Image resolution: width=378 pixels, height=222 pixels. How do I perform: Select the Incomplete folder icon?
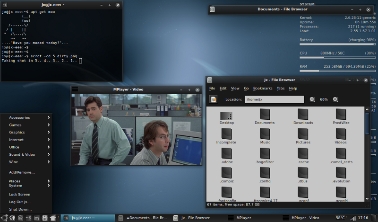pyautogui.click(x=226, y=134)
